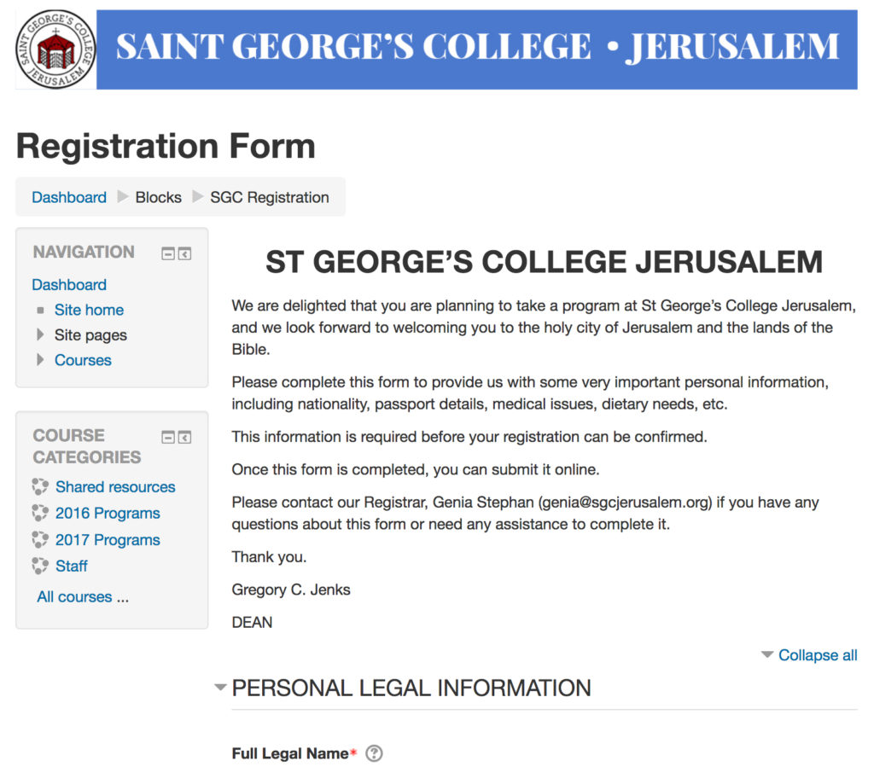The width and height of the screenshot is (874, 767).
Task: Open the 2017 Programs category
Action: pos(108,540)
